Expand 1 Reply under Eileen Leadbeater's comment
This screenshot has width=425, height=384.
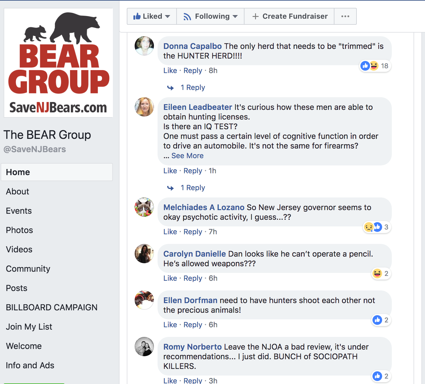(193, 188)
